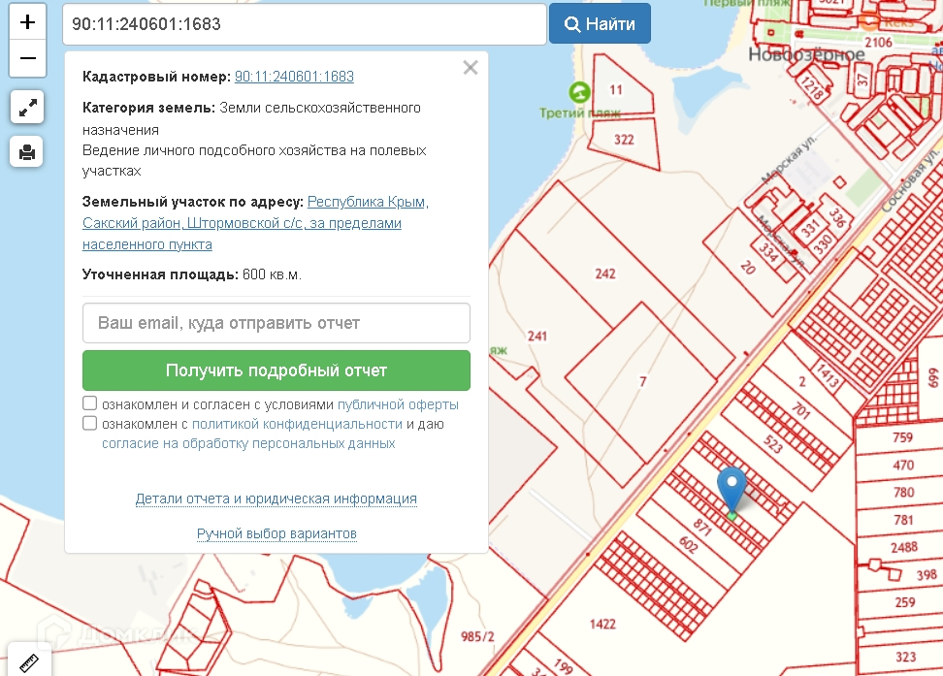The height and width of the screenshot is (676, 943).
Task: Open политикой конфиденциальности link
Action: click(x=297, y=424)
